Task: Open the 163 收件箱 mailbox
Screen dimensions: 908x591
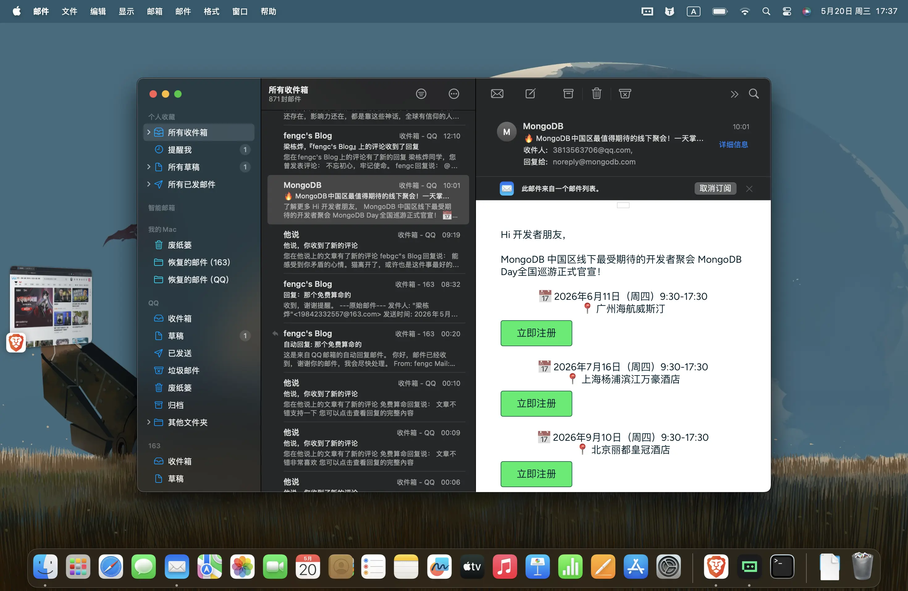Action: [199, 461]
